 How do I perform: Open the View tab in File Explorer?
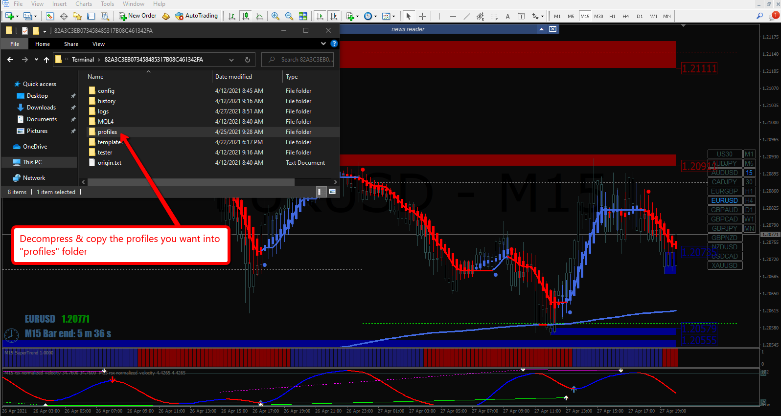click(98, 44)
